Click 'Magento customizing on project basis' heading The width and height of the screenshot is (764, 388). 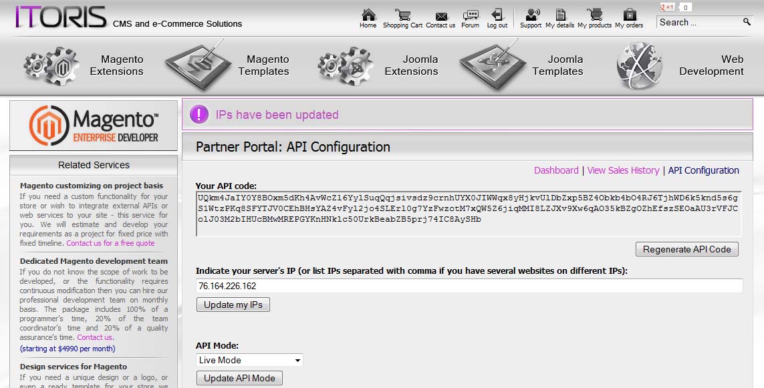point(92,186)
